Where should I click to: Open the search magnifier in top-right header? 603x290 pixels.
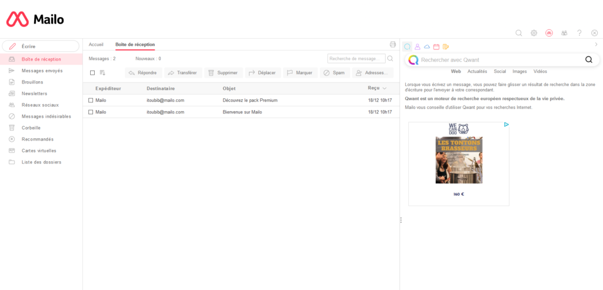518,33
